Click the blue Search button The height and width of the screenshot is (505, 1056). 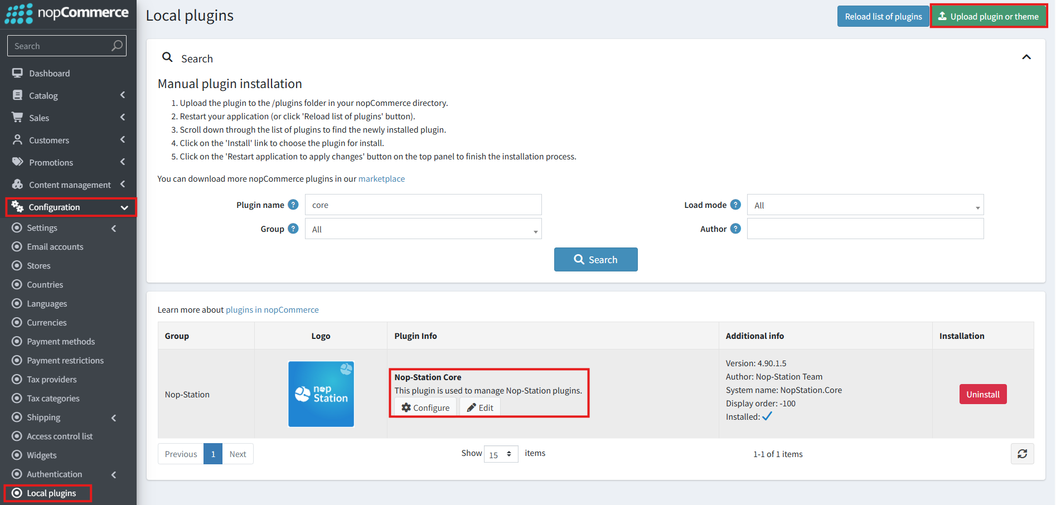595,259
